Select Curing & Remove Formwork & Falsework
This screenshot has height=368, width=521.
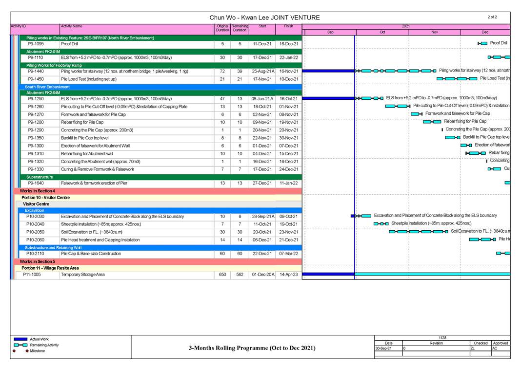click(98, 169)
